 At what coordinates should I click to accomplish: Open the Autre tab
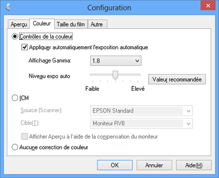[97, 24]
